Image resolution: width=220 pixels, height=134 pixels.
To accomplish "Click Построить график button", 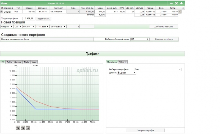I will click(145, 130).
